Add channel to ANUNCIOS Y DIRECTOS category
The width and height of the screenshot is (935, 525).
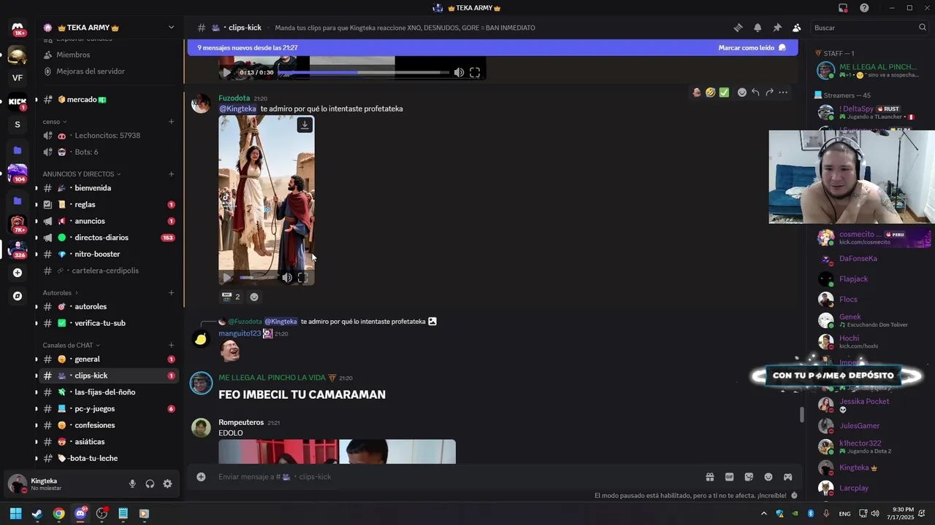171,174
